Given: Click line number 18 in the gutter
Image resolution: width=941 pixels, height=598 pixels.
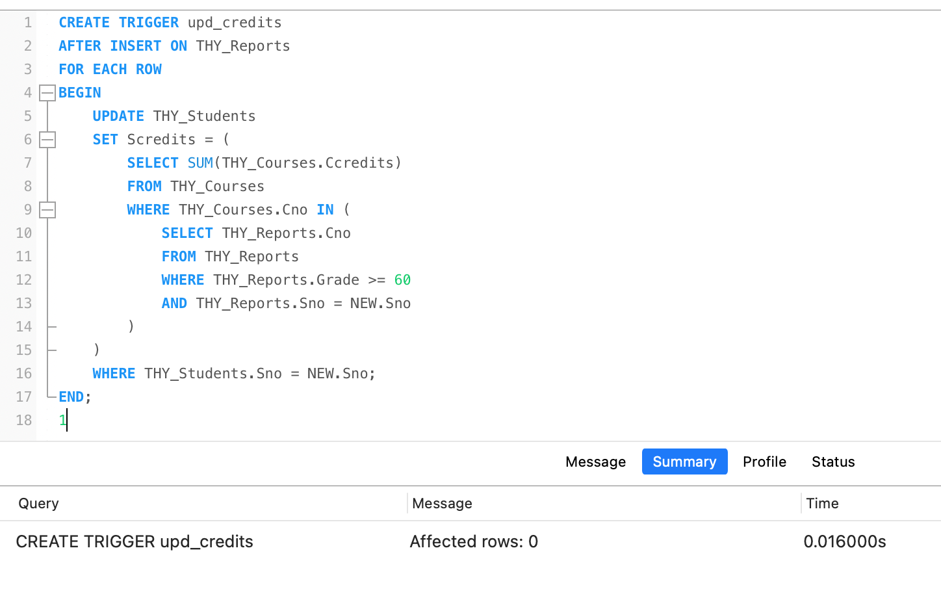Looking at the screenshot, I should point(24,421).
